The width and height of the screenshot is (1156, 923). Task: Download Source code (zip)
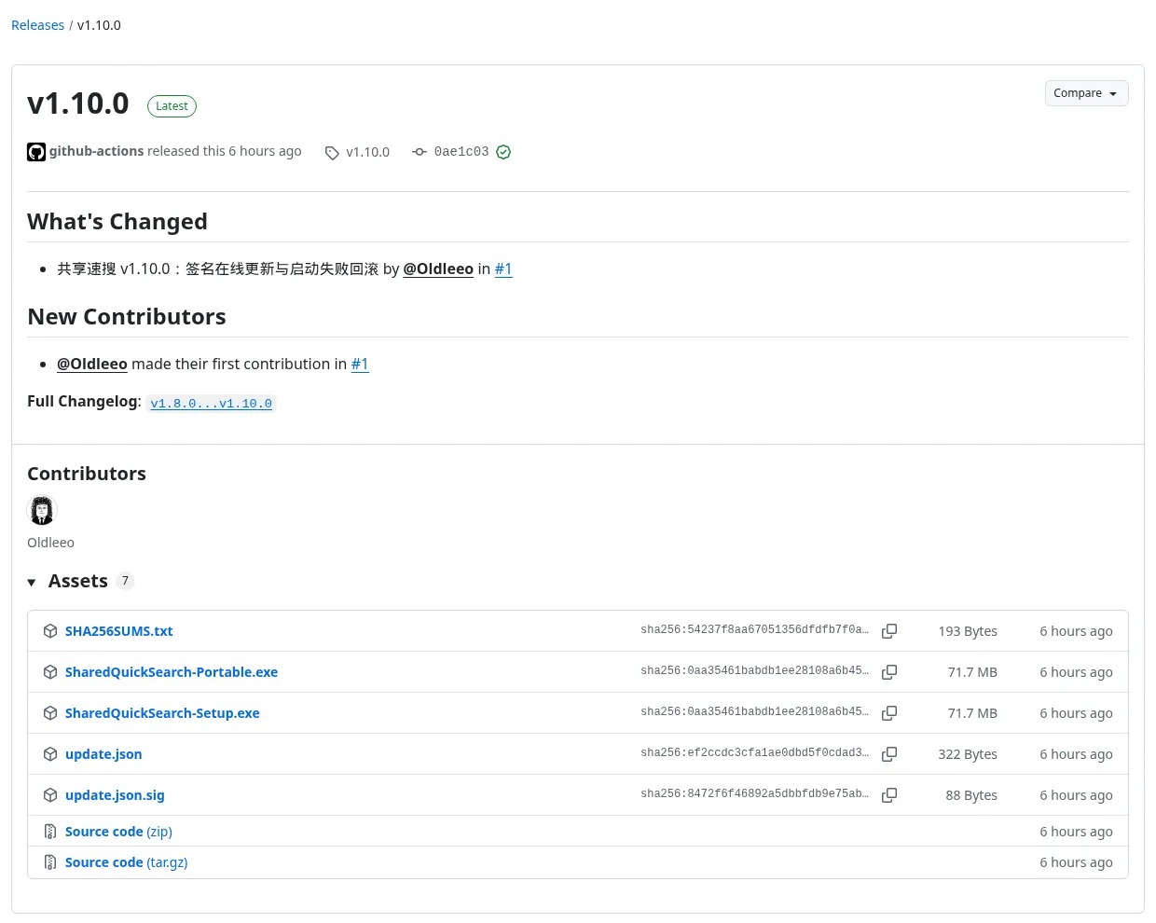[118, 832]
